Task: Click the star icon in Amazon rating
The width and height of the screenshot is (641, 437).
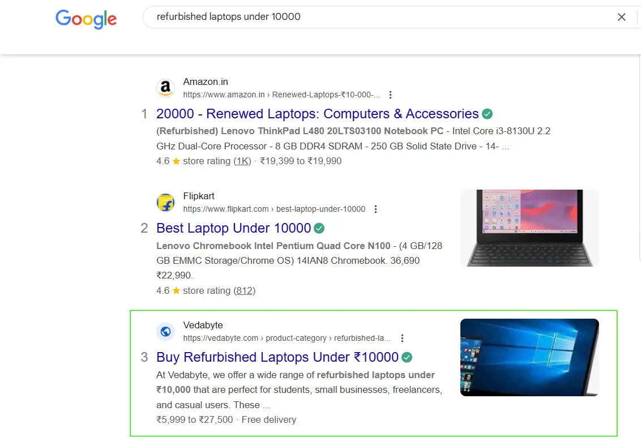Action: click(176, 161)
